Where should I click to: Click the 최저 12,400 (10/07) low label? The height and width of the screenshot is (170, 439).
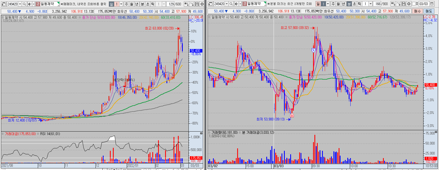(x=22, y=120)
